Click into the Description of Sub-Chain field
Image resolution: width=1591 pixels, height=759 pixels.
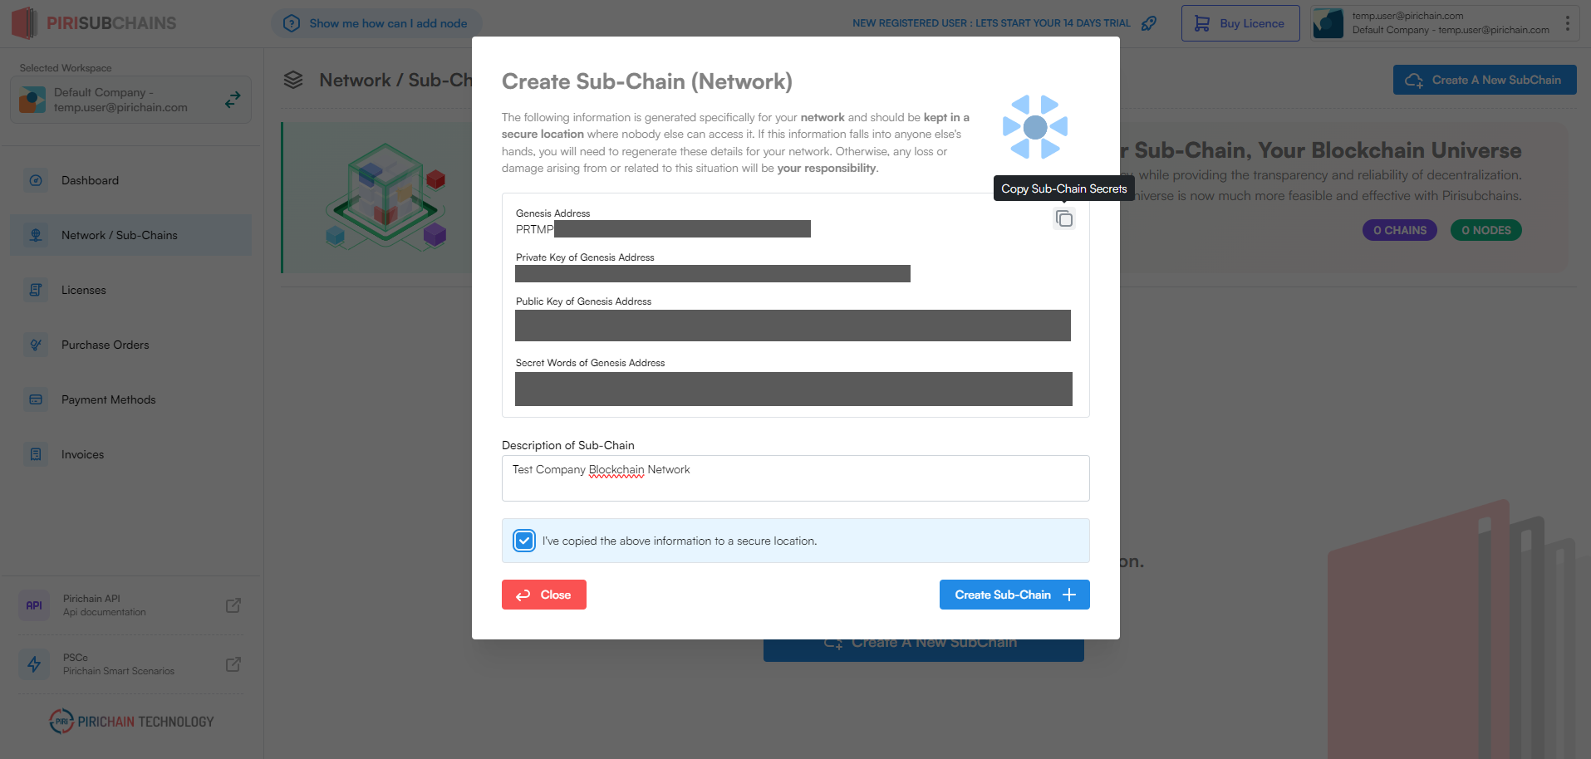[x=795, y=478]
